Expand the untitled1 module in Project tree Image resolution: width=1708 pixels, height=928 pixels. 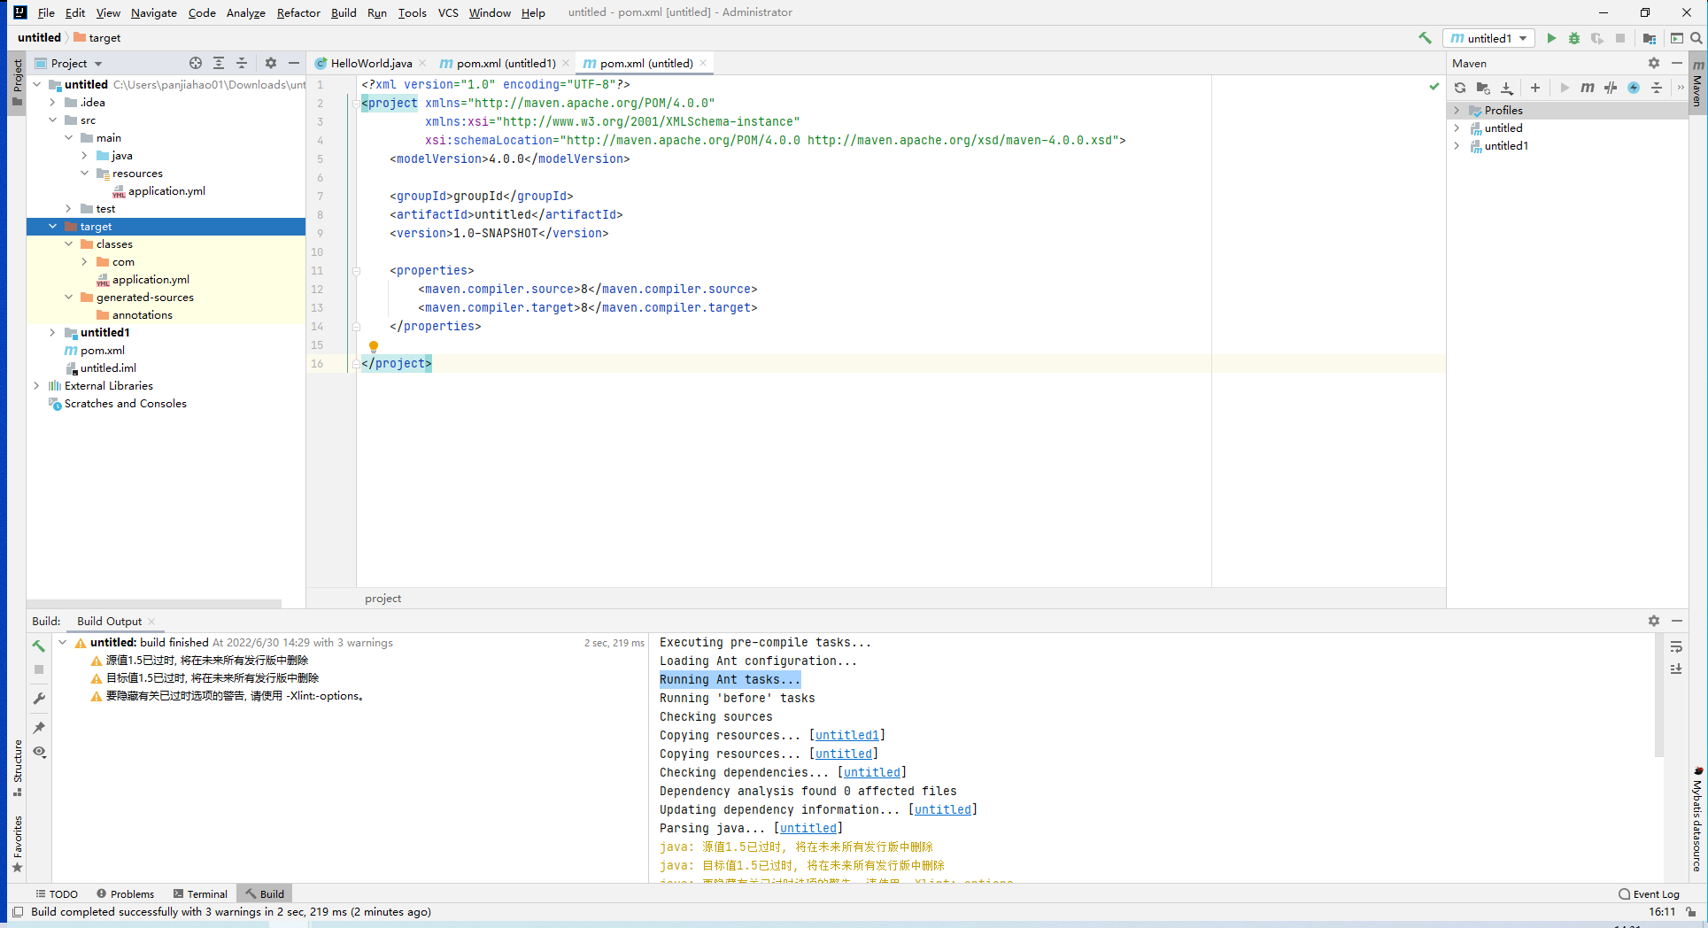tap(52, 333)
